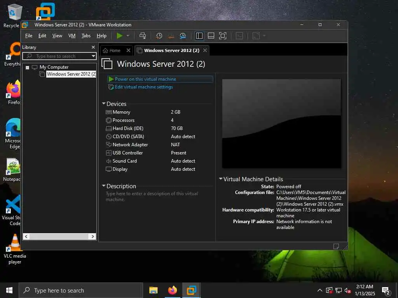
Task: Close the Library panel
Action: click(93, 47)
